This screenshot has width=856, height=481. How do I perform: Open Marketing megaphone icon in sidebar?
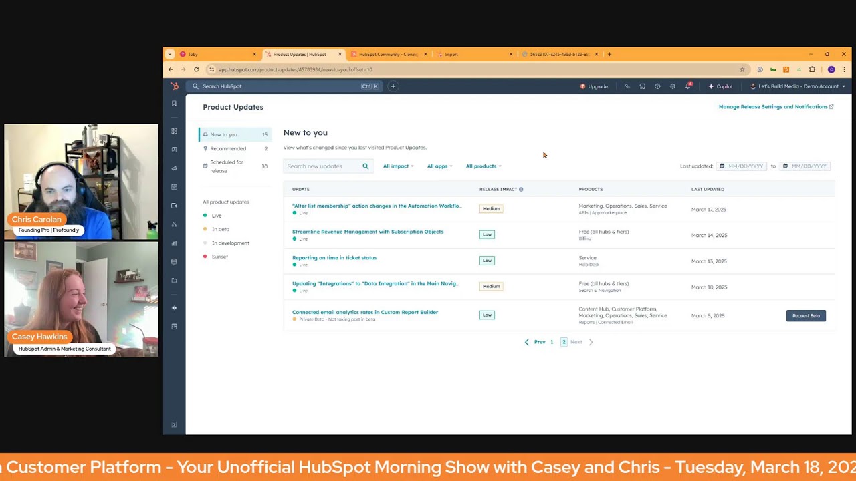[174, 168]
